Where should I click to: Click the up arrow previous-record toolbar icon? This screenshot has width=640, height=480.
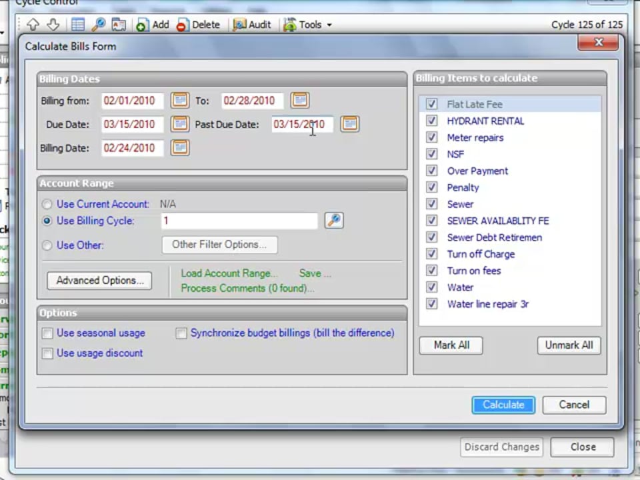coord(33,25)
